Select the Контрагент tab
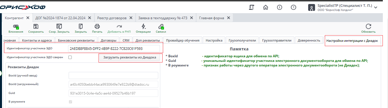The width and height of the screenshot is (388, 108). (x=14, y=18)
